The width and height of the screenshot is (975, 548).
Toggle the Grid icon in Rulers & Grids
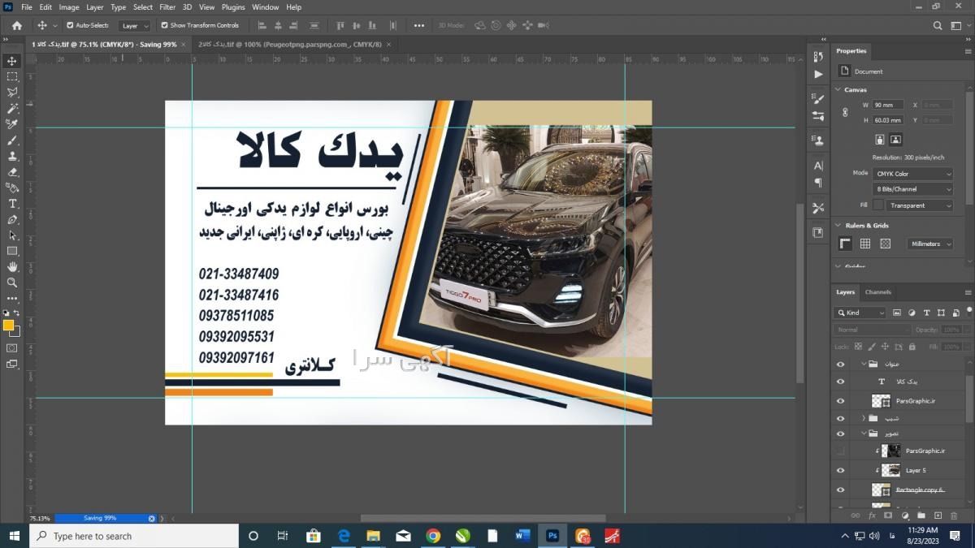(865, 244)
